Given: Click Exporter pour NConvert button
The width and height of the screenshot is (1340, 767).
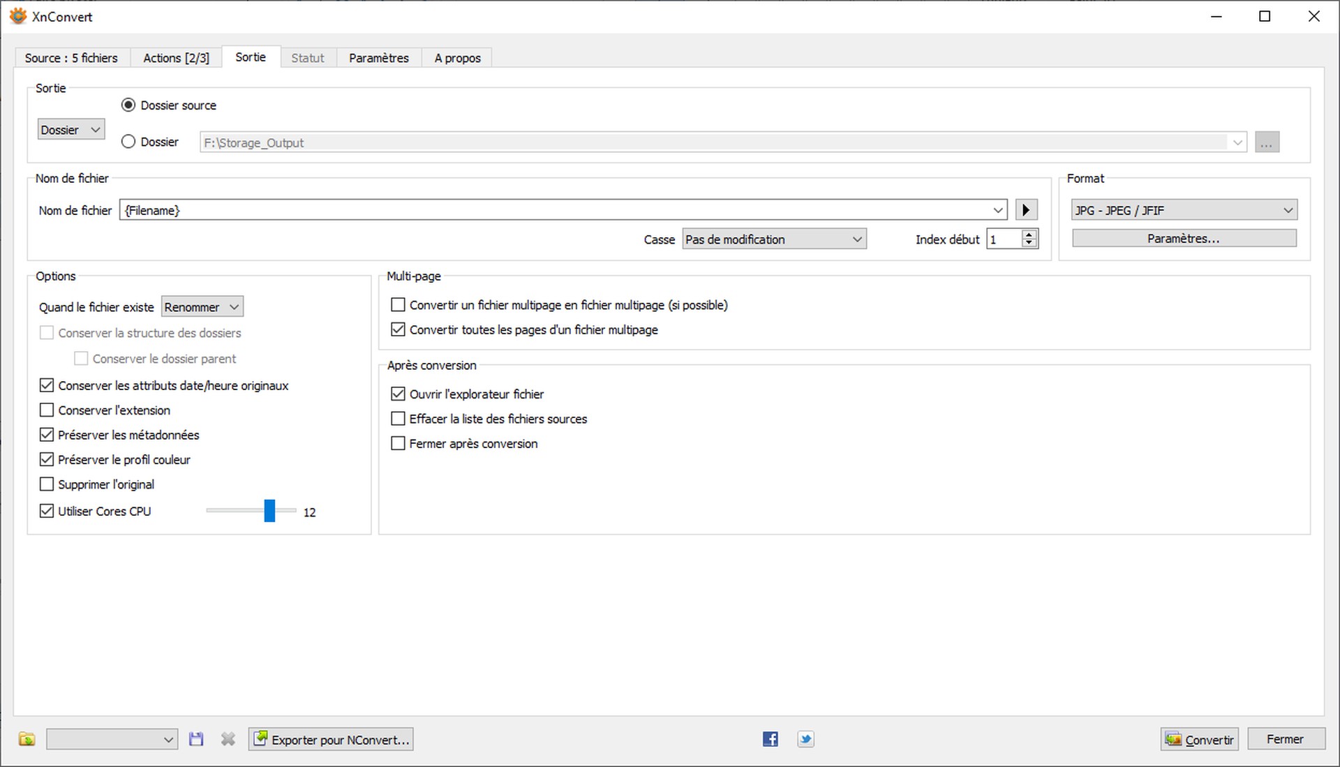Looking at the screenshot, I should pos(331,739).
